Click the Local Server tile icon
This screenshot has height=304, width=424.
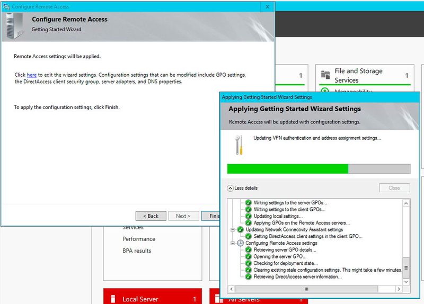113,299
